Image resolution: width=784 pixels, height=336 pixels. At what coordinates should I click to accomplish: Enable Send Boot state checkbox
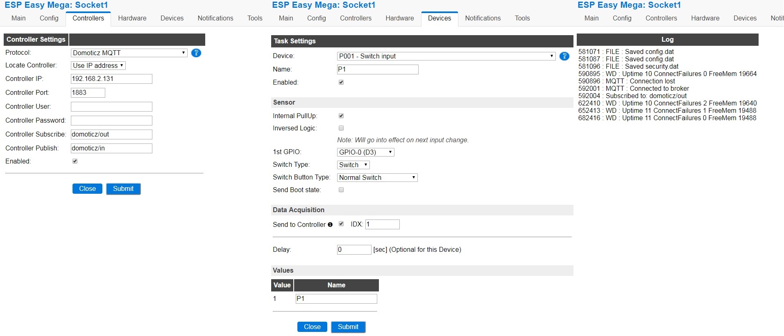[341, 190]
